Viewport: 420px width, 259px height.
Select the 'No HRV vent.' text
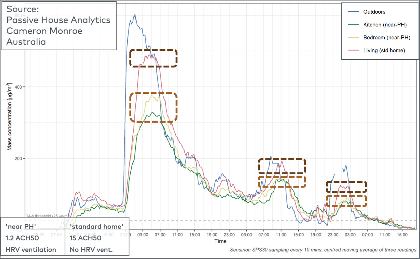91,250
